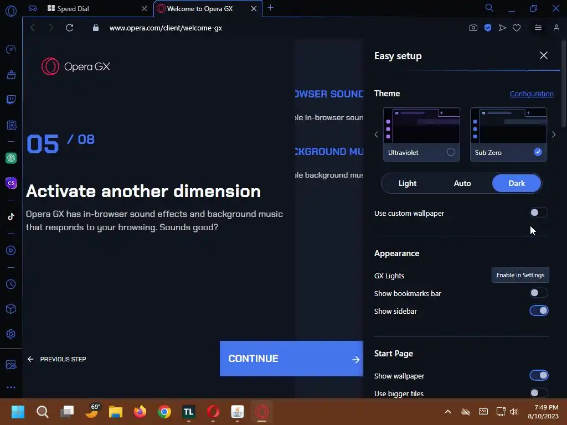Open the theme Configuration link
Viewport: 567px width, 425px height.
pyautogui.click(x=532, y=94)
